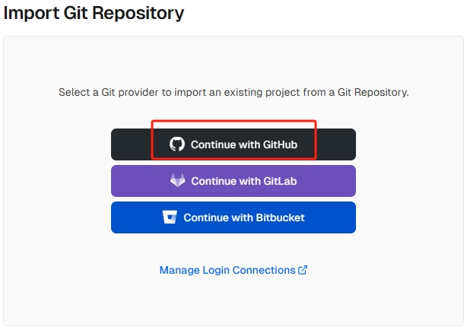467x330 pixels.
Task: Choose GitLab as the Git provider
Action: (x=233, y=181)
